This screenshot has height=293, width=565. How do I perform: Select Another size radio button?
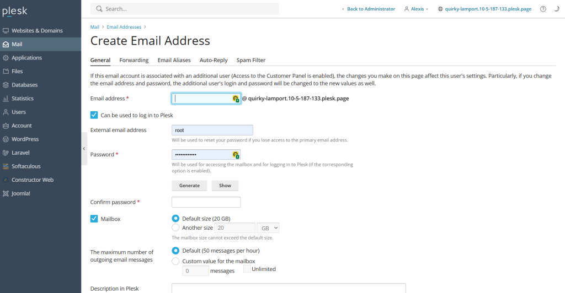tap(175, 227)
